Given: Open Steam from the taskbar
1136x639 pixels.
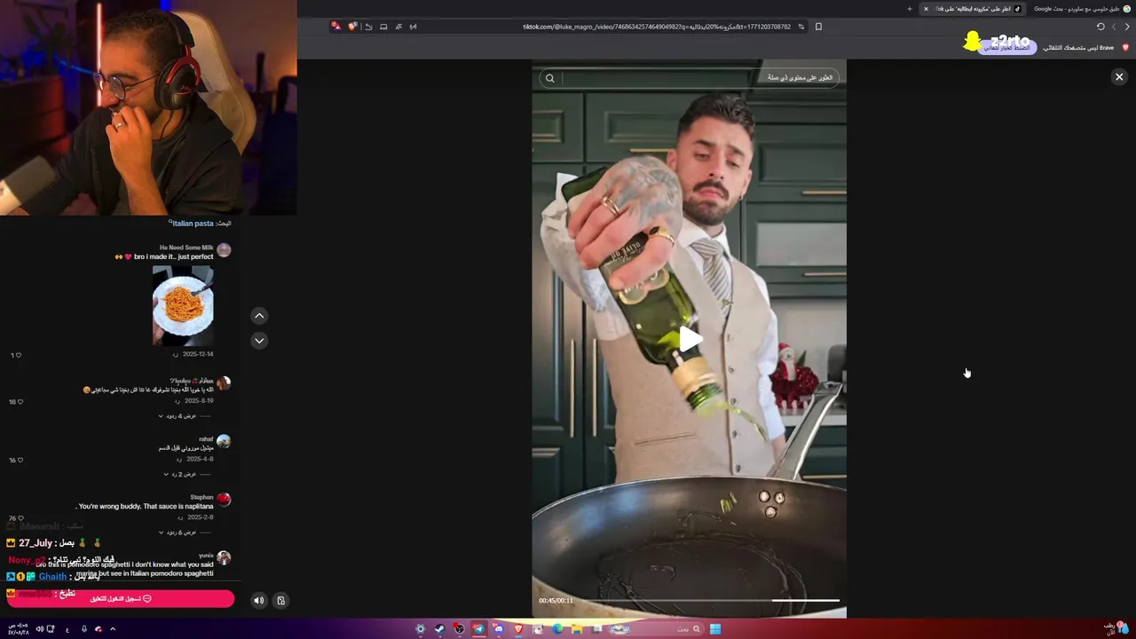Looking at the screenshot, I should click(x=439, y=629).
